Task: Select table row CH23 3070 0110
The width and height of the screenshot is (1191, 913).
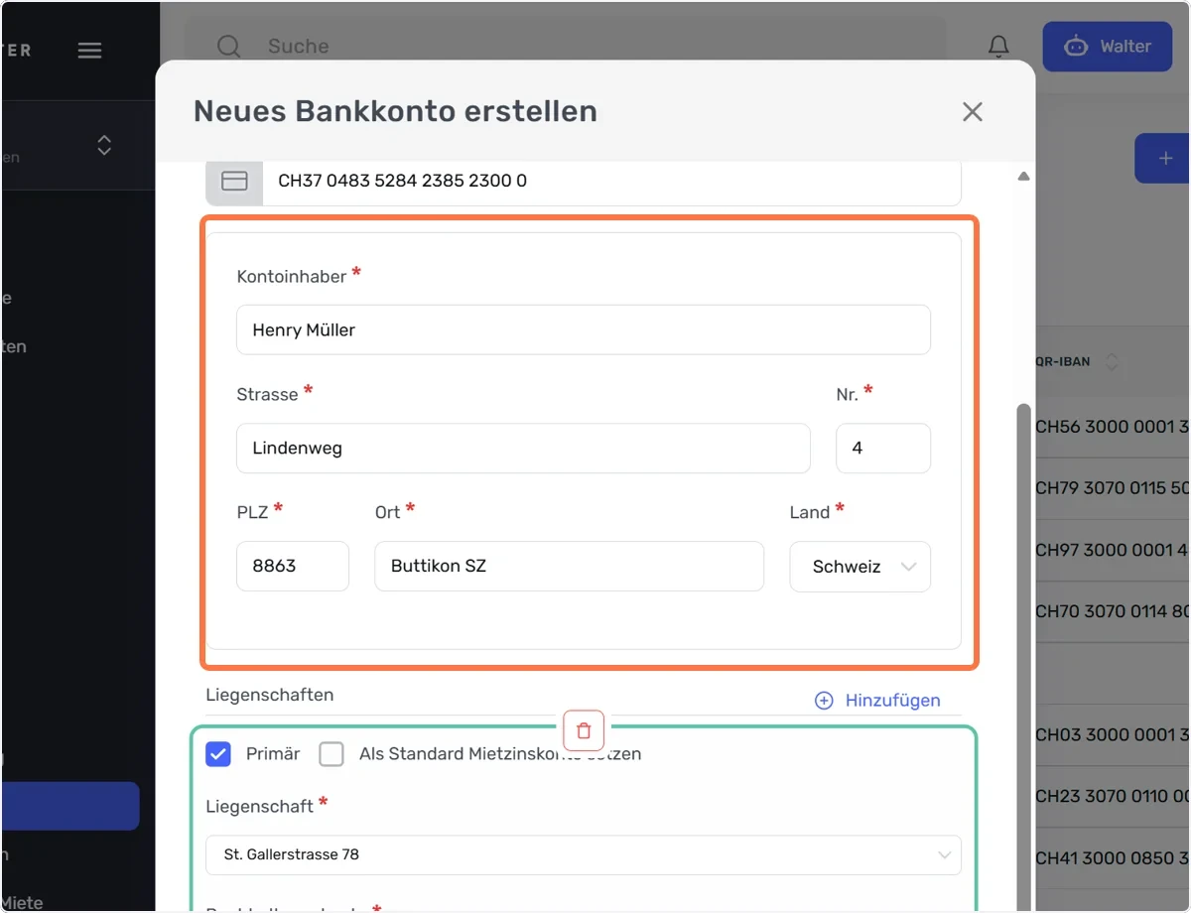Action: click(1113, 796)
